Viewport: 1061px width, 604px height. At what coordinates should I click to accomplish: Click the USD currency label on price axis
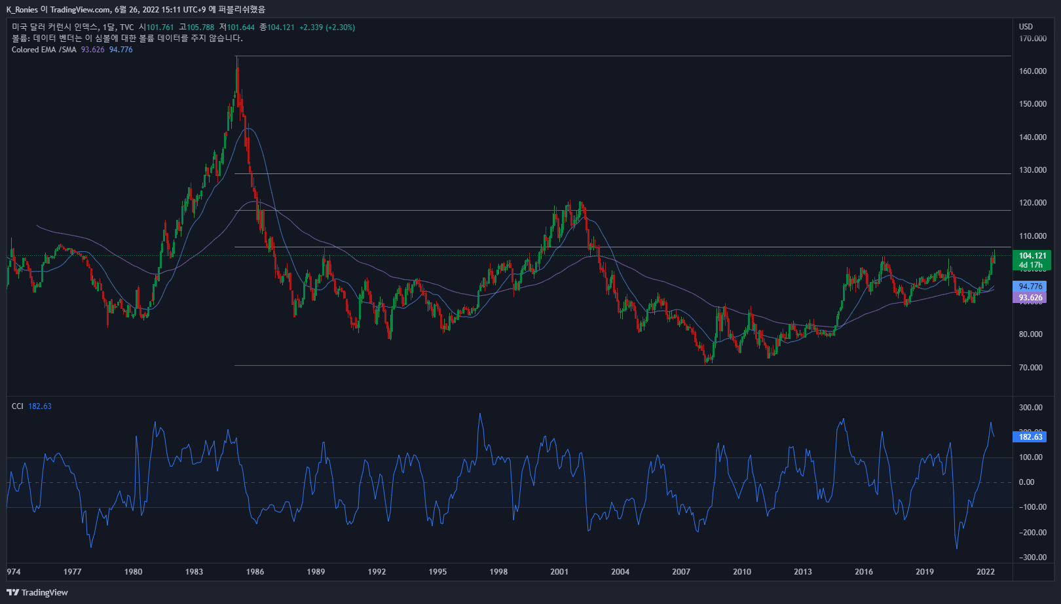pyautogui.click(x=1026, y=27)
